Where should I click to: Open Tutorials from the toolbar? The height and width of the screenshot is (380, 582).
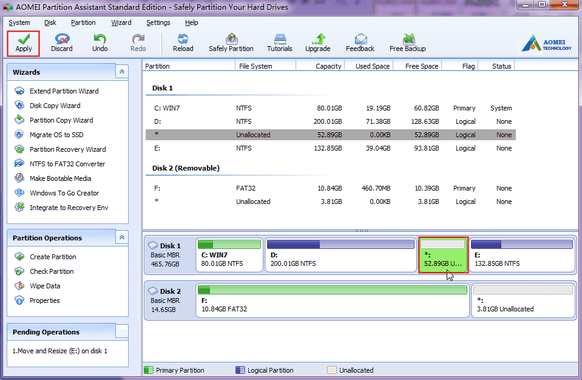(280, 42)
